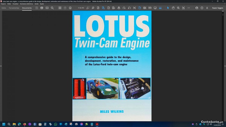Expand more tools with three dots

coord(189,8)
